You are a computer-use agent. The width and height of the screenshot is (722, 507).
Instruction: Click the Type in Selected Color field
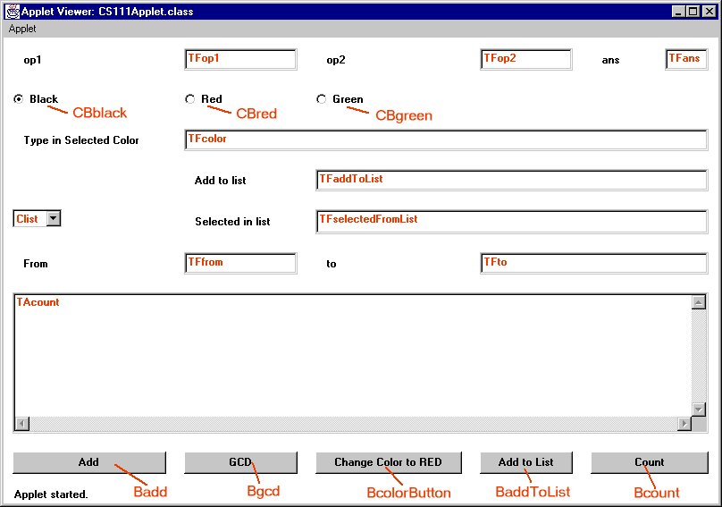point(446,139)
